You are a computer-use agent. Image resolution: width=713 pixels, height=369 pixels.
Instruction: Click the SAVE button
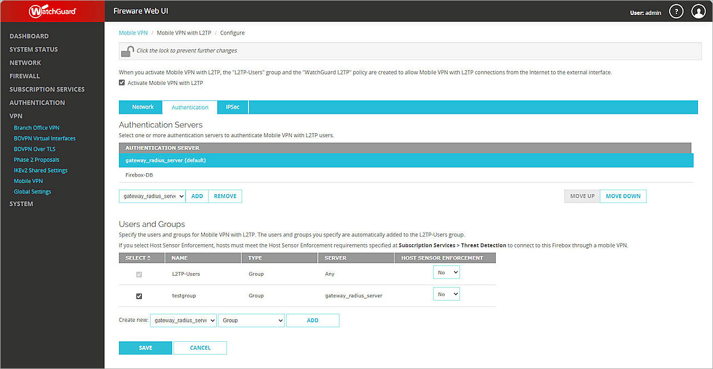145,347
